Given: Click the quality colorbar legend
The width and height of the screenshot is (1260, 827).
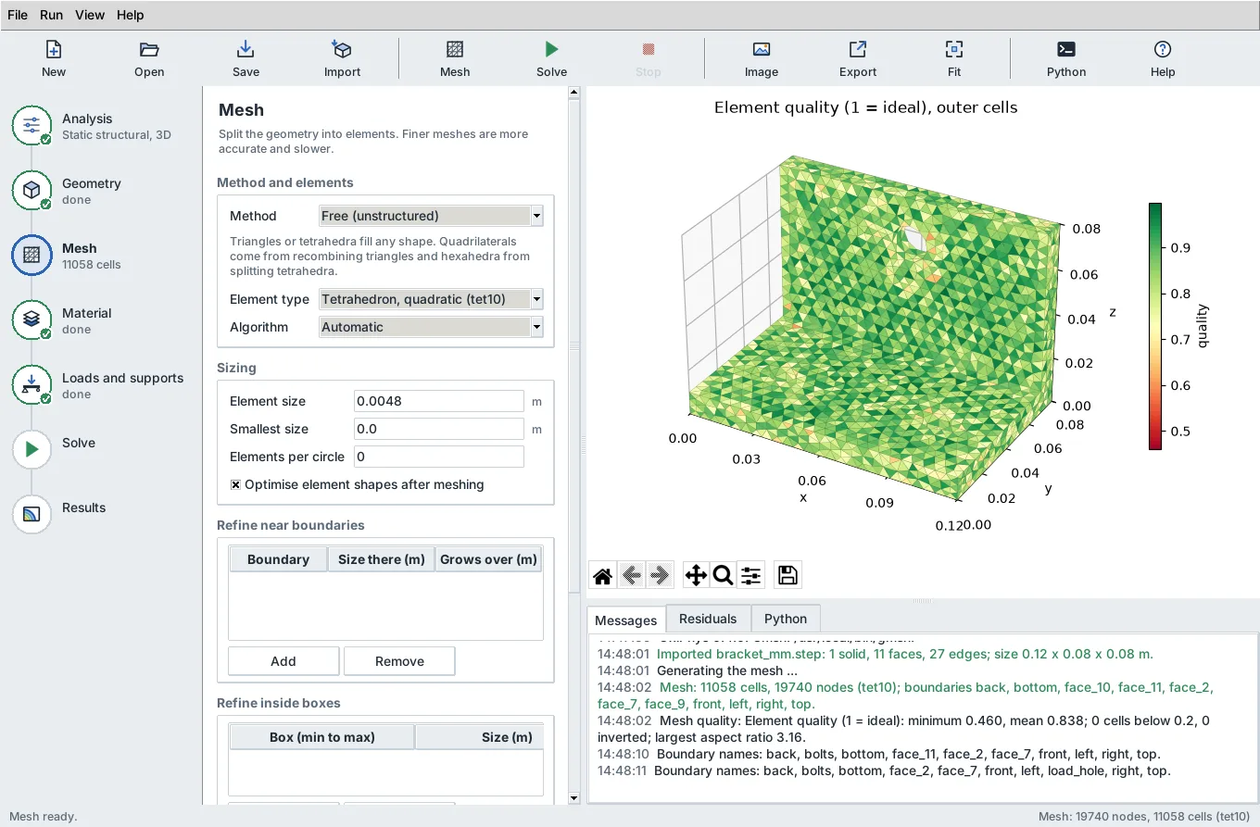Looking at the screenshot, I should [x=1155, y=326].
